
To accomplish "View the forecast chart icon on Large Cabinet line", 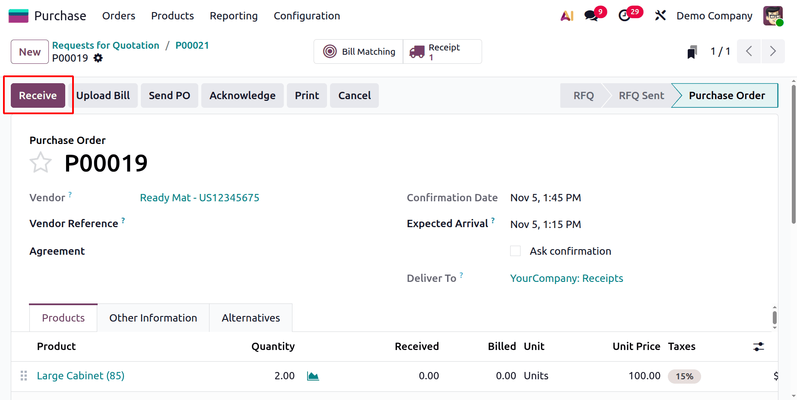I will pyautogui.click(x=312, y=375).
